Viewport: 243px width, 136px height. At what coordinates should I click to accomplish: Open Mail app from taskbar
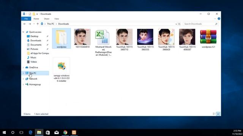tap(57, 133)
